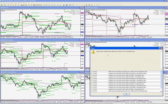
Task: Select the text A tool
Action: (95, 5)
